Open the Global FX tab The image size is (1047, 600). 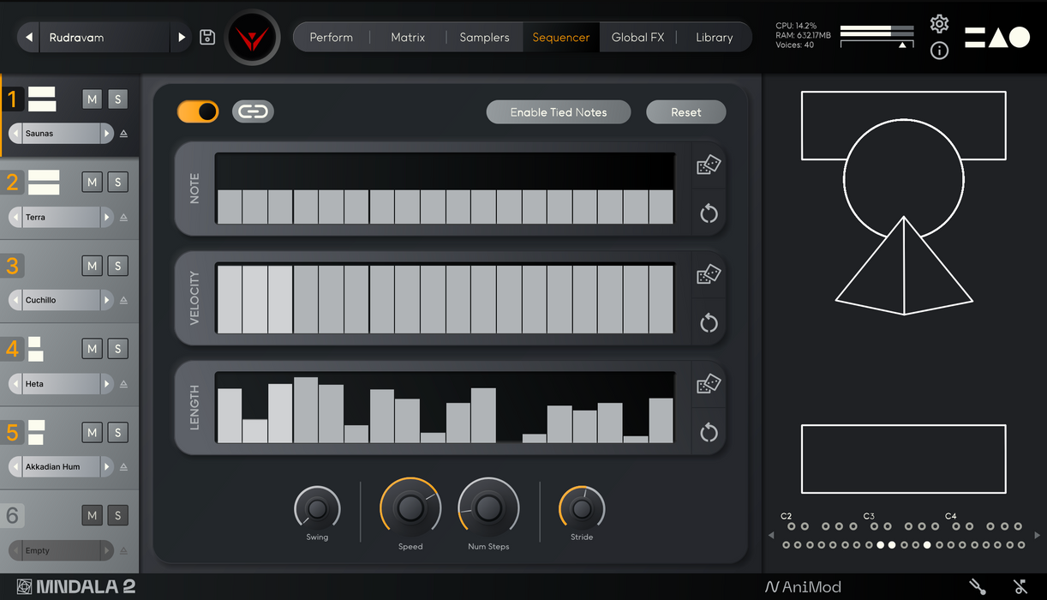pos(637,37)
